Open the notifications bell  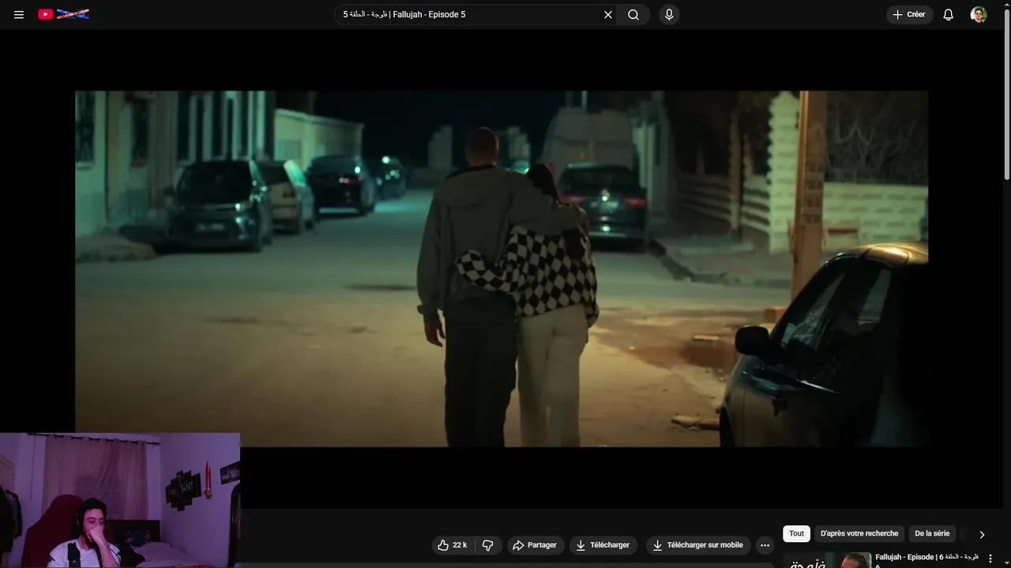pos(949,14)
